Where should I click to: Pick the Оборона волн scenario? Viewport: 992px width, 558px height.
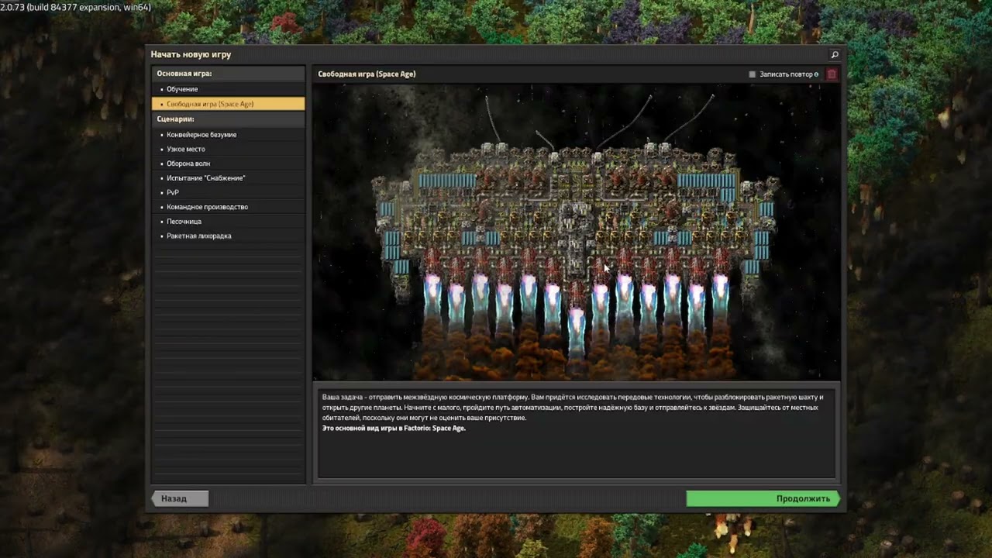click(228, 164)
